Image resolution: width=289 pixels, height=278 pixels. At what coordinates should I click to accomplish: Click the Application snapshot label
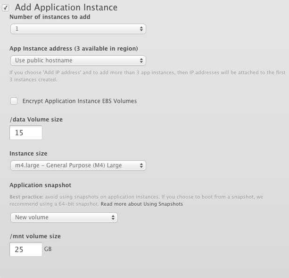(x=40, y=185)
